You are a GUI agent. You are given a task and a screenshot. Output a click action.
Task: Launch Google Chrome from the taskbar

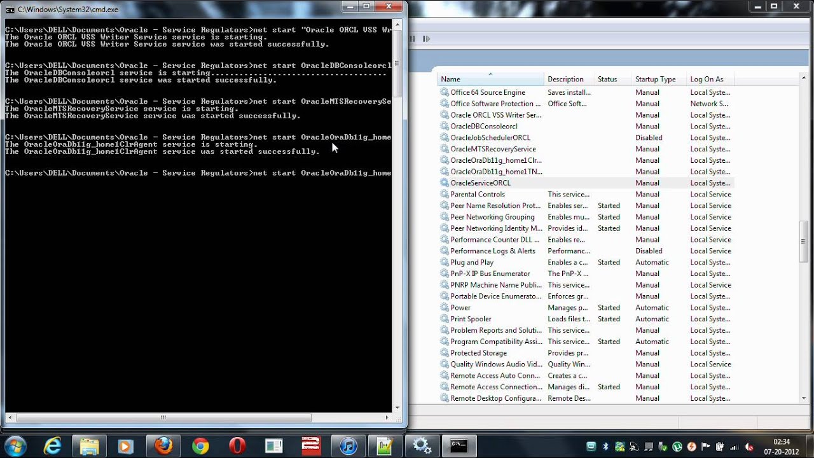pyautogui.click(x=200, y=446)
